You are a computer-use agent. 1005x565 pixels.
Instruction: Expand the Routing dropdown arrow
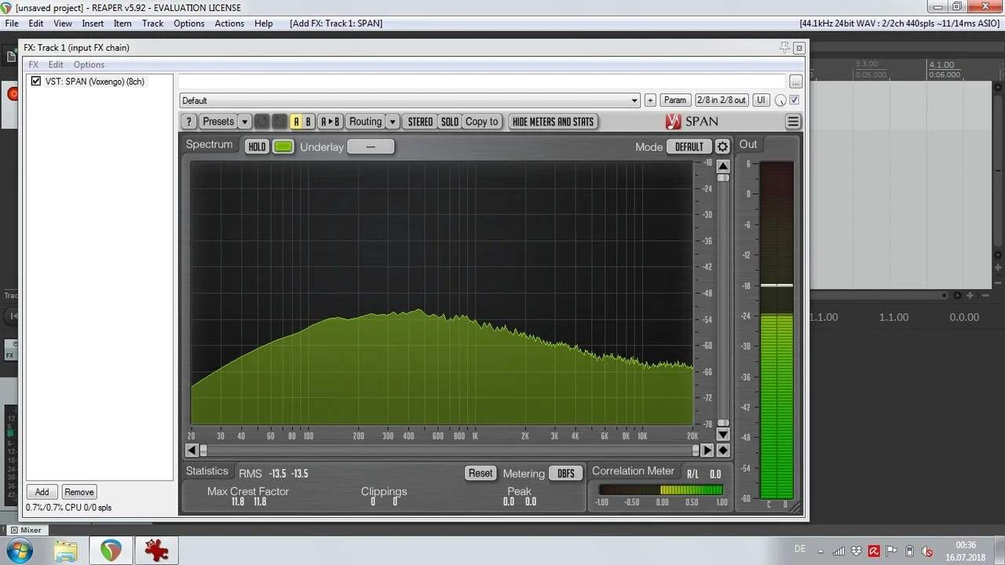393,122
